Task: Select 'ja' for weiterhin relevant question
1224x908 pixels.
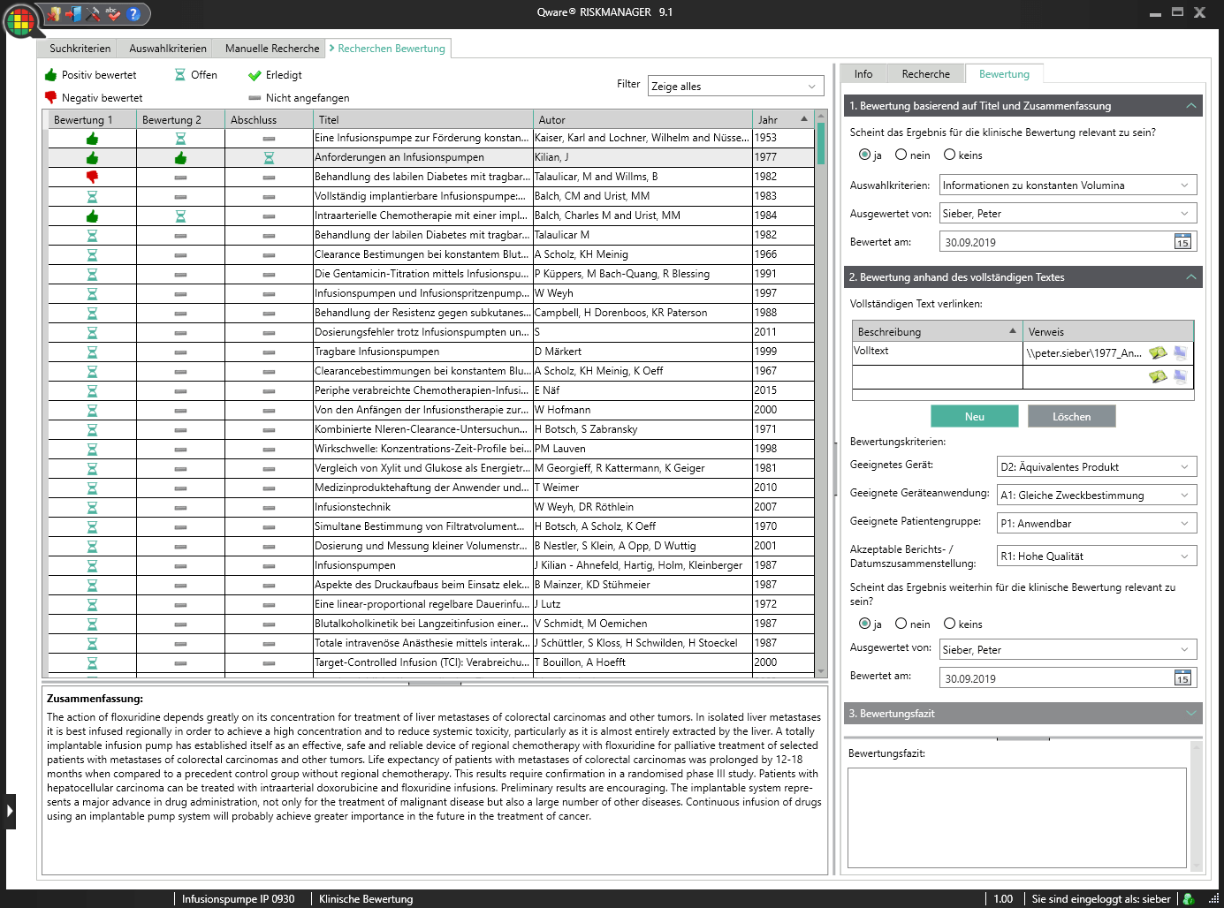Action: (x=864, y=624)
